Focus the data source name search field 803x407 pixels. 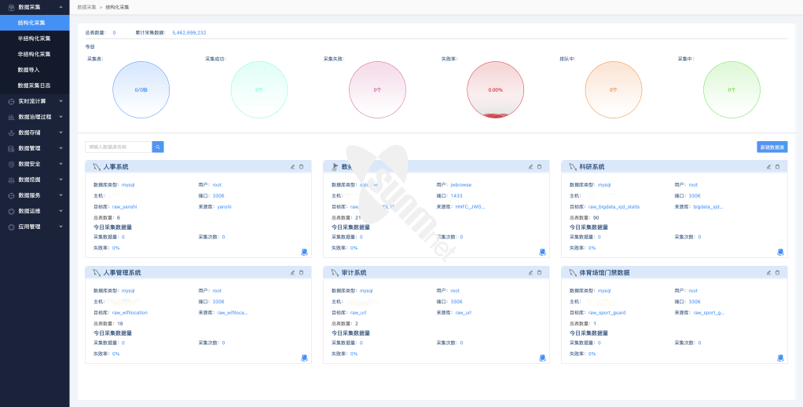coord(118,147)
